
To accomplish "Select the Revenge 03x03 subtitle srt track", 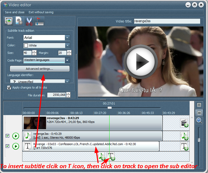I will [91, 146].
